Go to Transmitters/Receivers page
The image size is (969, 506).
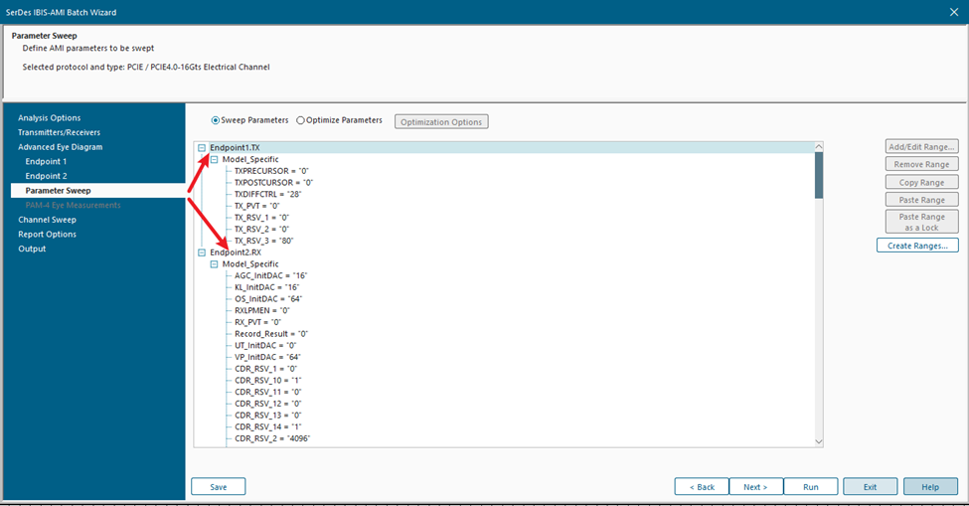[59, 132]
